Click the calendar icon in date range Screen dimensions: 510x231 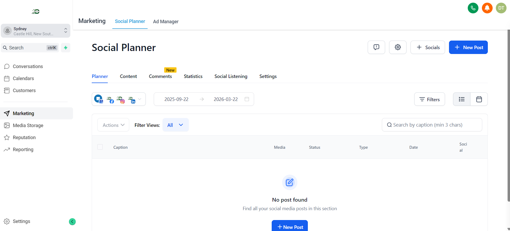pyautogui.click(x=247, y=99)
